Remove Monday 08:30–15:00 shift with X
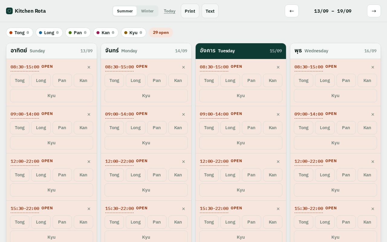The height and width of the screenshot is (242, 387). click(184, 67)
